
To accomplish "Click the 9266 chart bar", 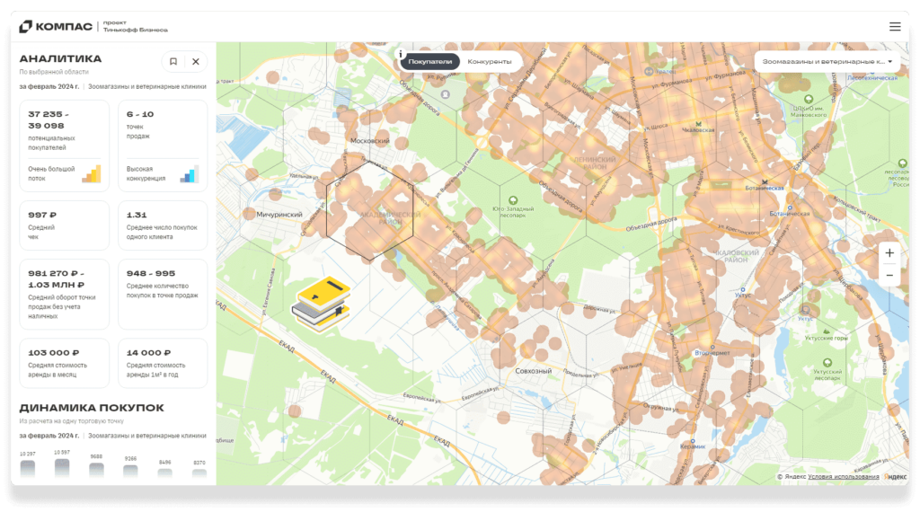I will coord(131,471).
